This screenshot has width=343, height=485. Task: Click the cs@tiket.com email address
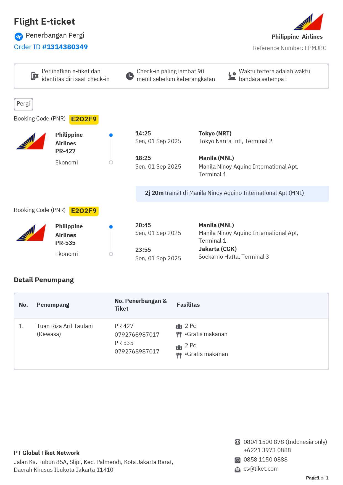click(261, 469)
